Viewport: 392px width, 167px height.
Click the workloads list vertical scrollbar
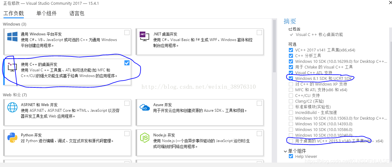pos(275,46)
